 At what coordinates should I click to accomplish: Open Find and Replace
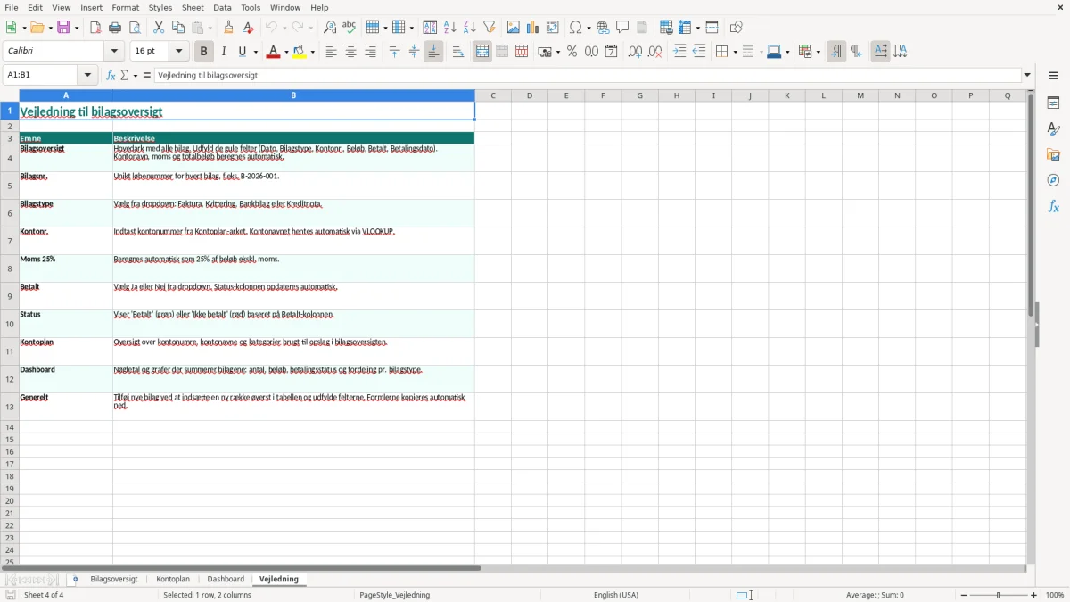point(330,28)
